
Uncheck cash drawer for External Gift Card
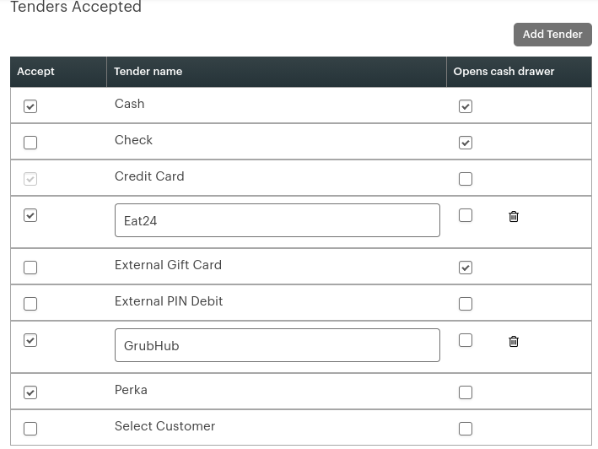(466, 268)
